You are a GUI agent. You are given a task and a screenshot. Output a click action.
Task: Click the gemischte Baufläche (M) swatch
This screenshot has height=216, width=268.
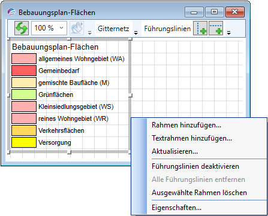tap(24, 83)
